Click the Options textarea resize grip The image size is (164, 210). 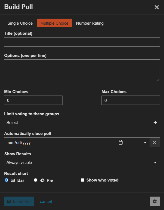tap(158, 80)
